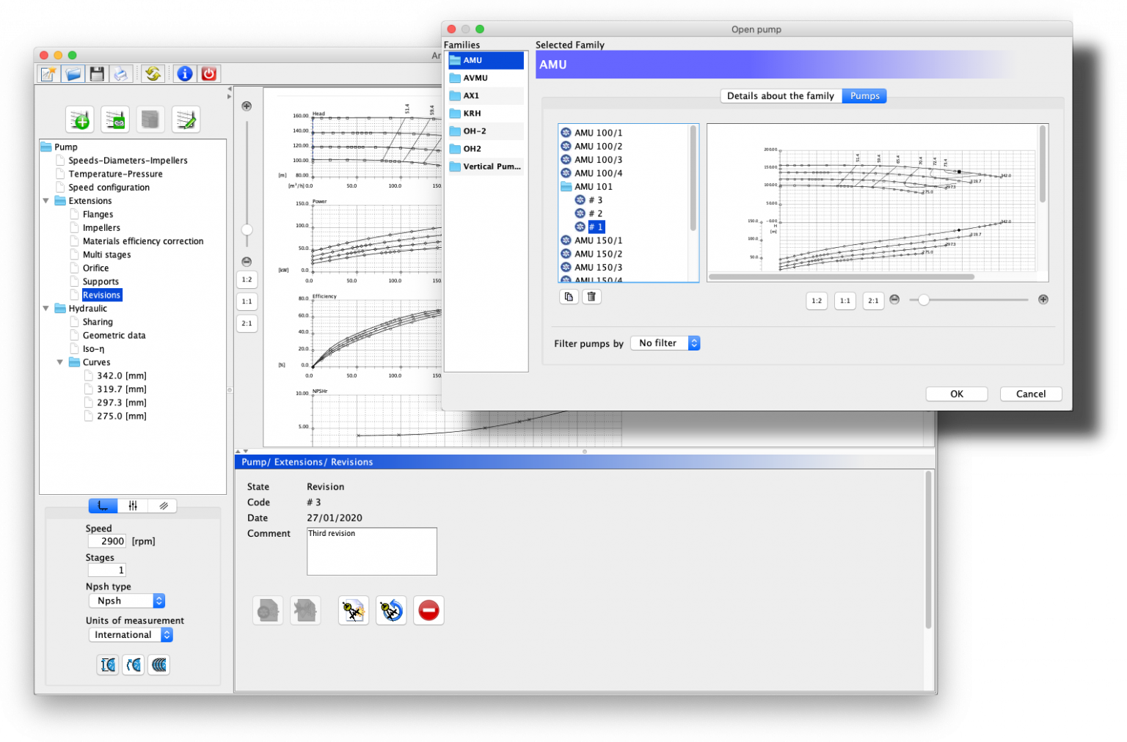Print the pump curves

120,73
